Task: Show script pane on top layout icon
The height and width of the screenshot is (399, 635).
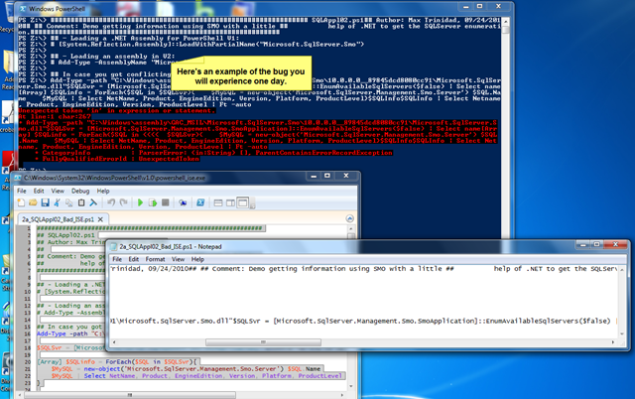Action: 218,202
